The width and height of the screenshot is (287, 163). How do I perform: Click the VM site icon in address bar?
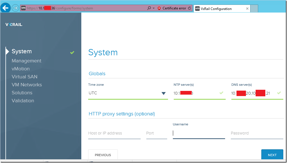point(23,8)
